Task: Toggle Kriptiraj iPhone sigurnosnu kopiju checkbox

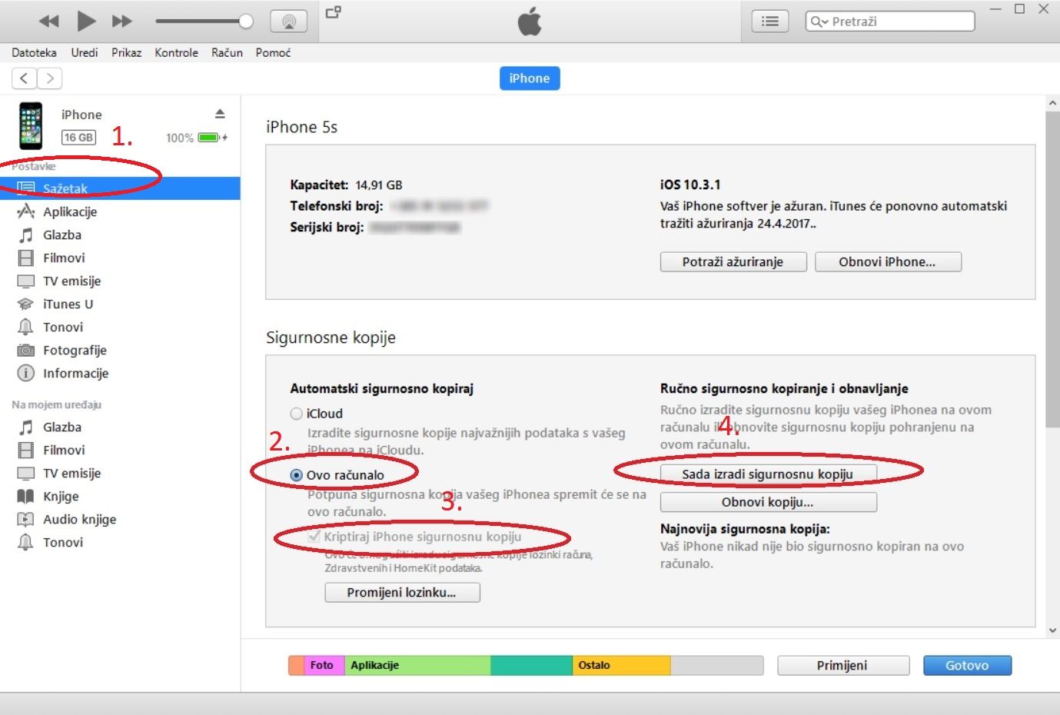Action: point(314,537)
